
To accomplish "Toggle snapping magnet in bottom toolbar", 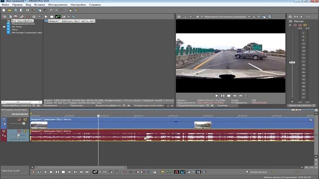I will (x=176, y=172).
